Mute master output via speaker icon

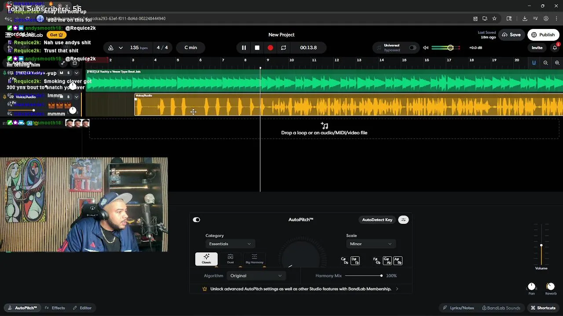pyautogui.click(x=426, y=47)
